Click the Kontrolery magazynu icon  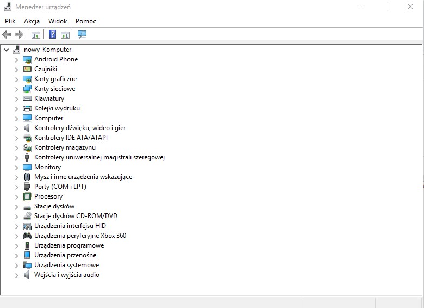[x=27, y=147]
